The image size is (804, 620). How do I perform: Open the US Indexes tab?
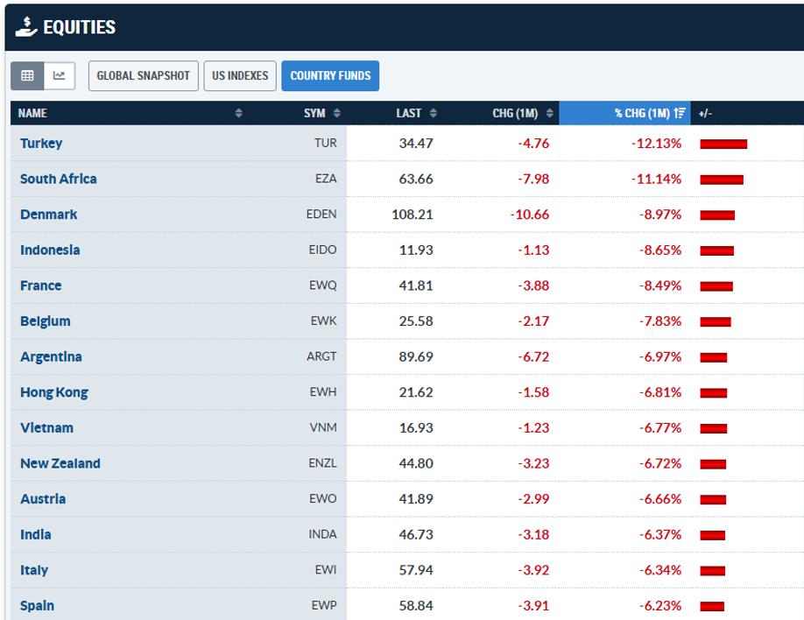click(x=240, y=76)
